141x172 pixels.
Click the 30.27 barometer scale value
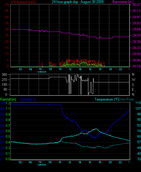point(136,5)
